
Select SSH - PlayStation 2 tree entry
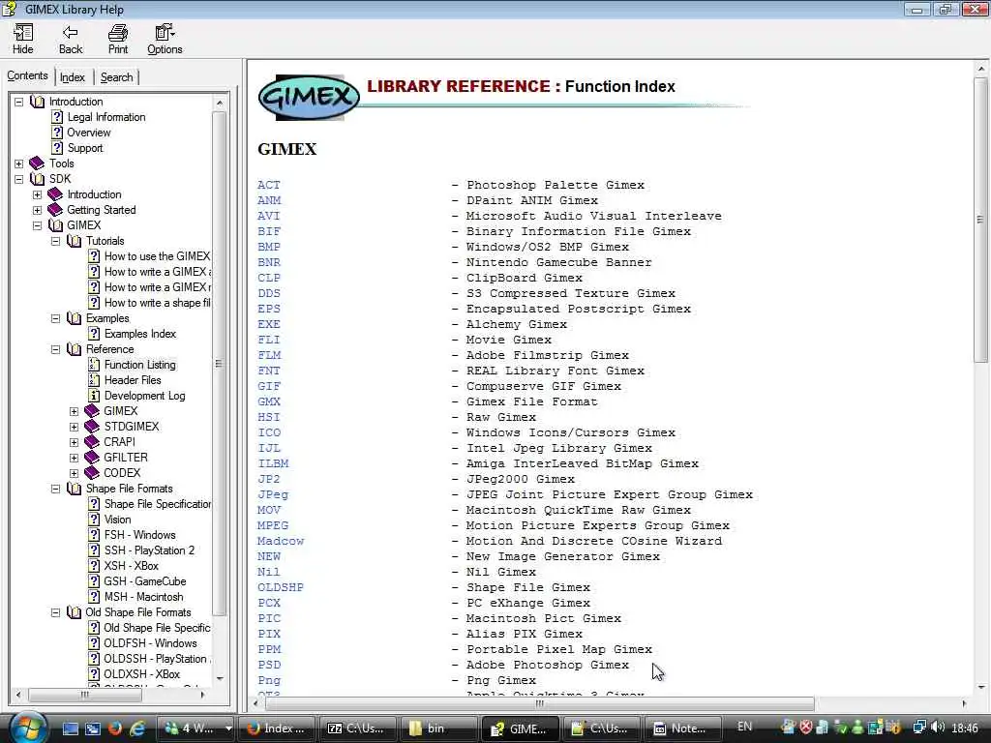click(x=149, y=550)
